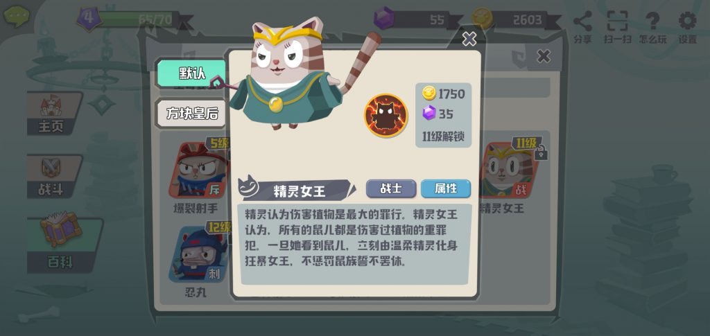Click the 战士 class button
Viewport: 710px width, 336px height.
coord(391,188)
